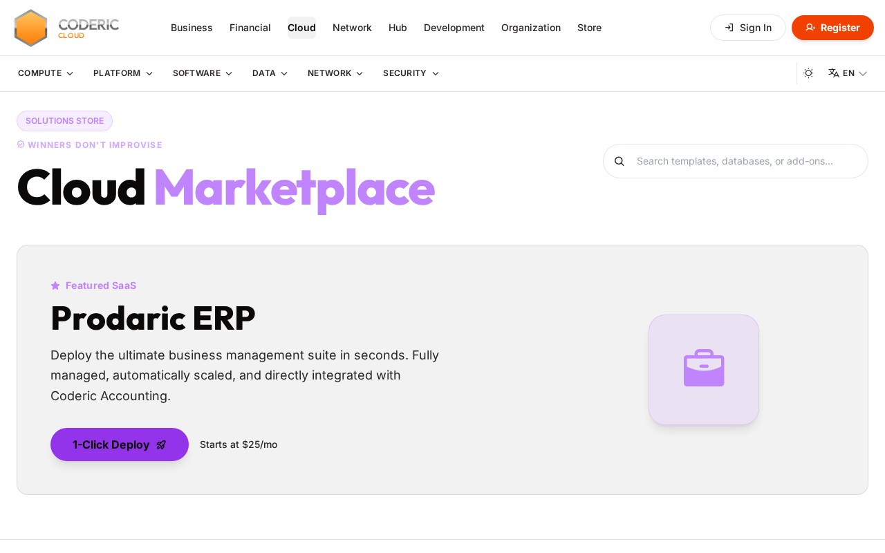Viewport: 885px width, 553px height.
Task: Expand the Platform dropdown menu
Action: point(123,73)
